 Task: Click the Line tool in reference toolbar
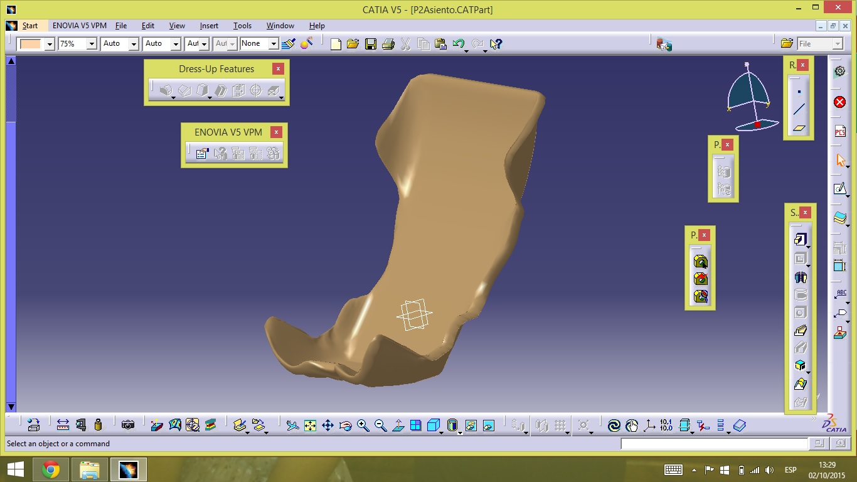[x=799, y=110]
